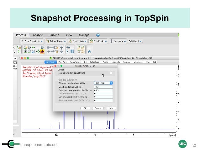Switch to the Peaks tab
200x150 pixels.
pyautogui.click(x=105, y=62)
